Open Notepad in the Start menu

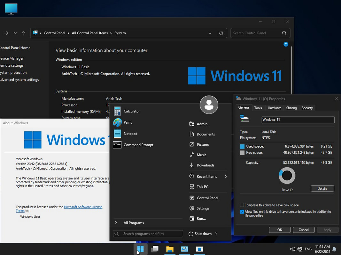(126, 134)
